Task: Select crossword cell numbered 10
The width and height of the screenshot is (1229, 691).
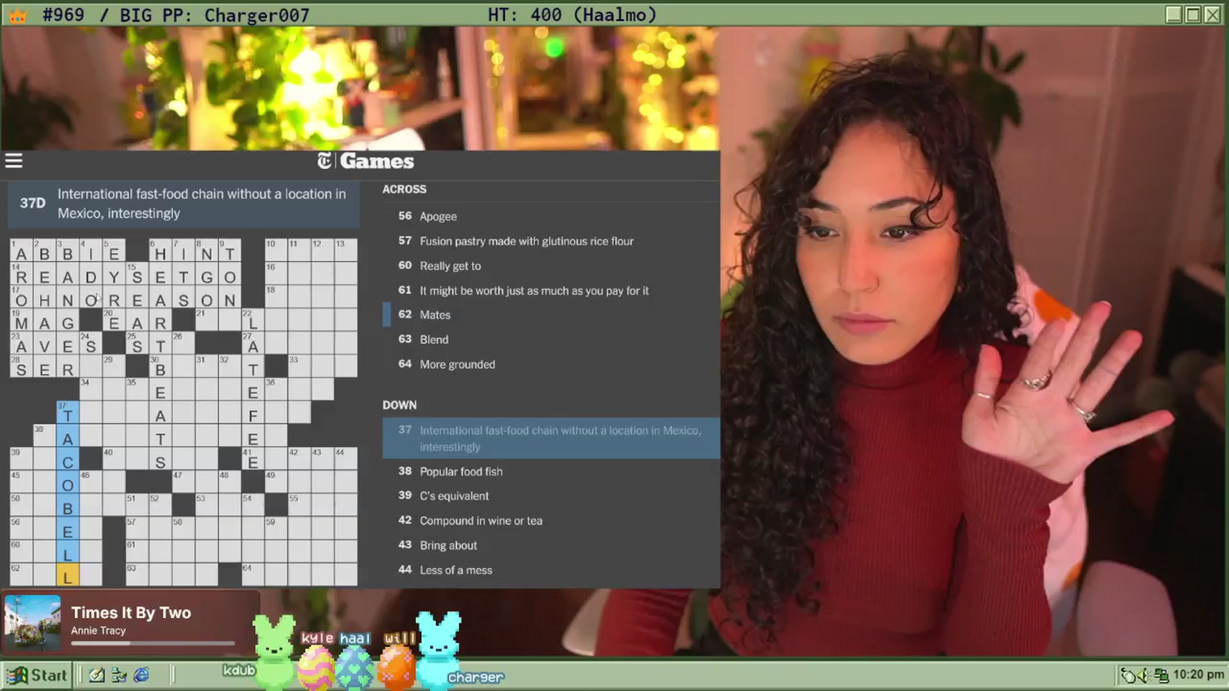Action: click(x=276, y=250)
